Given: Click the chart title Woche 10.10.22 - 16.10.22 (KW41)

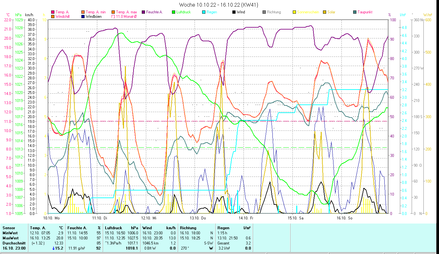Looking at the screenshot, I should pos(219,5).
